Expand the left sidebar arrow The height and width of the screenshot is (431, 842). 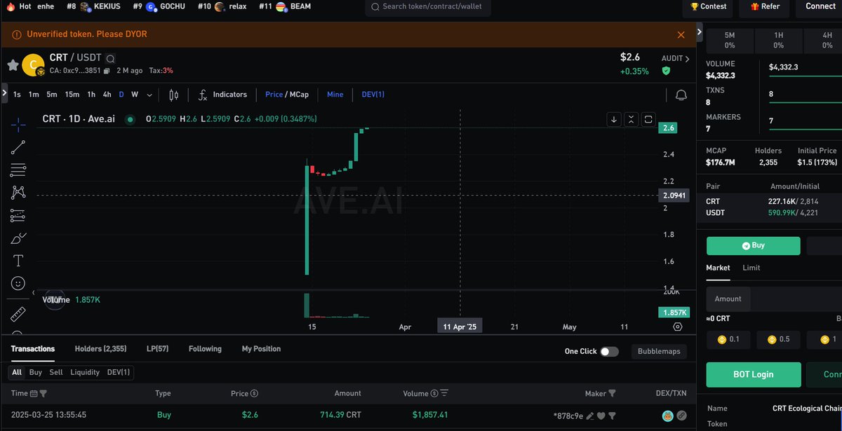(4, 93)
